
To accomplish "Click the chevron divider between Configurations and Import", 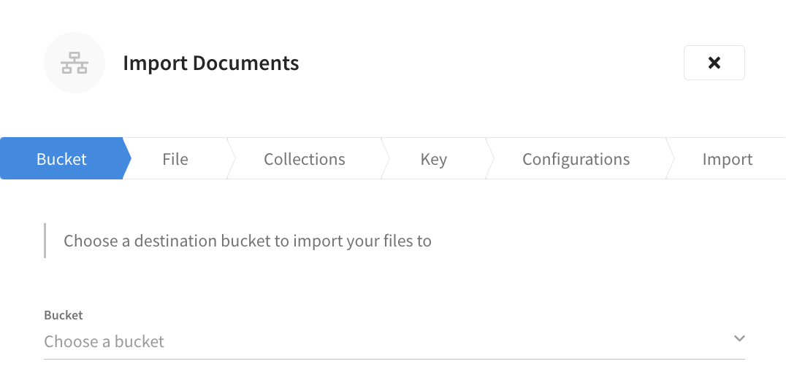I will (670, 159).
